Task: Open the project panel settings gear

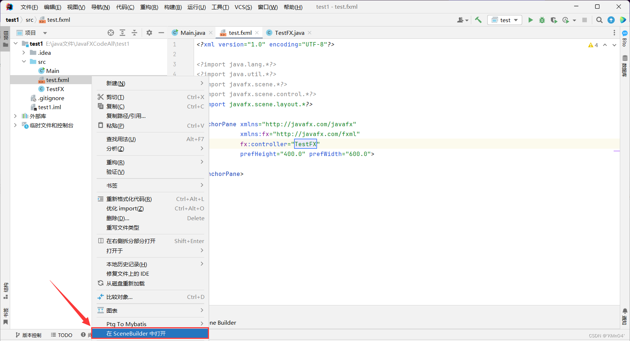Action: (149, 33)
